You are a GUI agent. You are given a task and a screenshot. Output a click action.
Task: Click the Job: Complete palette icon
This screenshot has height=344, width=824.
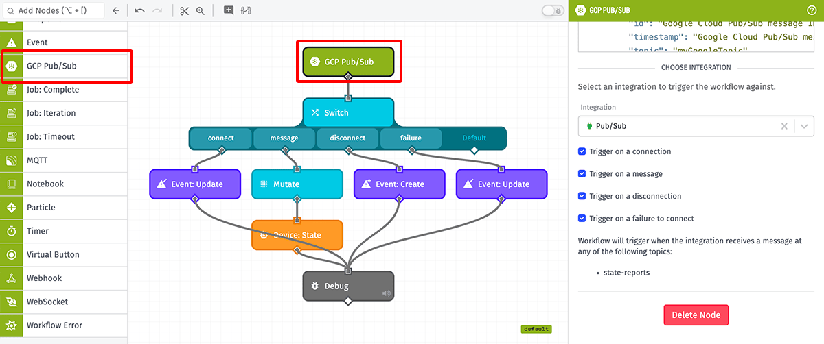click(x=11, y=90)
